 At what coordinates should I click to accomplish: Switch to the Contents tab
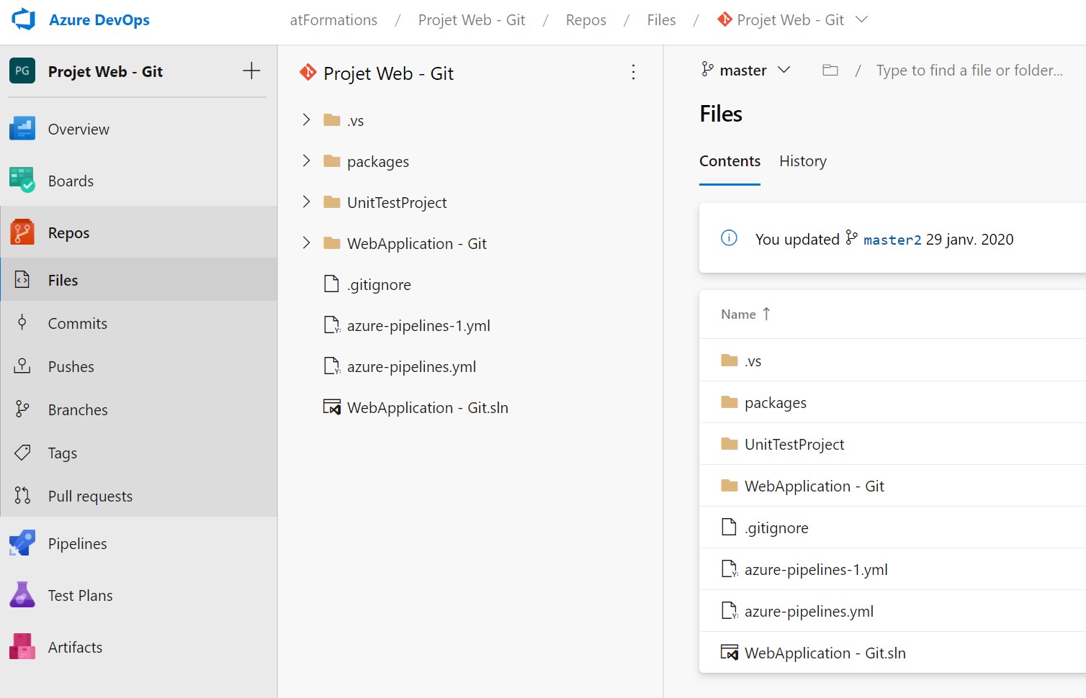coord(730,161)
